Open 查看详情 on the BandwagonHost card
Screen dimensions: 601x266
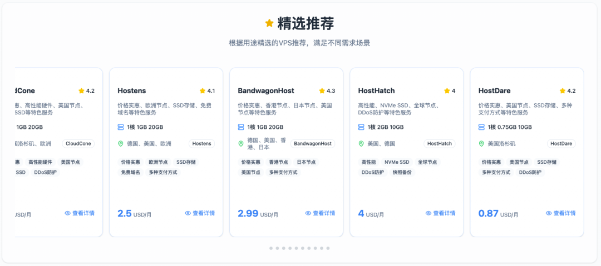point(320,213)
